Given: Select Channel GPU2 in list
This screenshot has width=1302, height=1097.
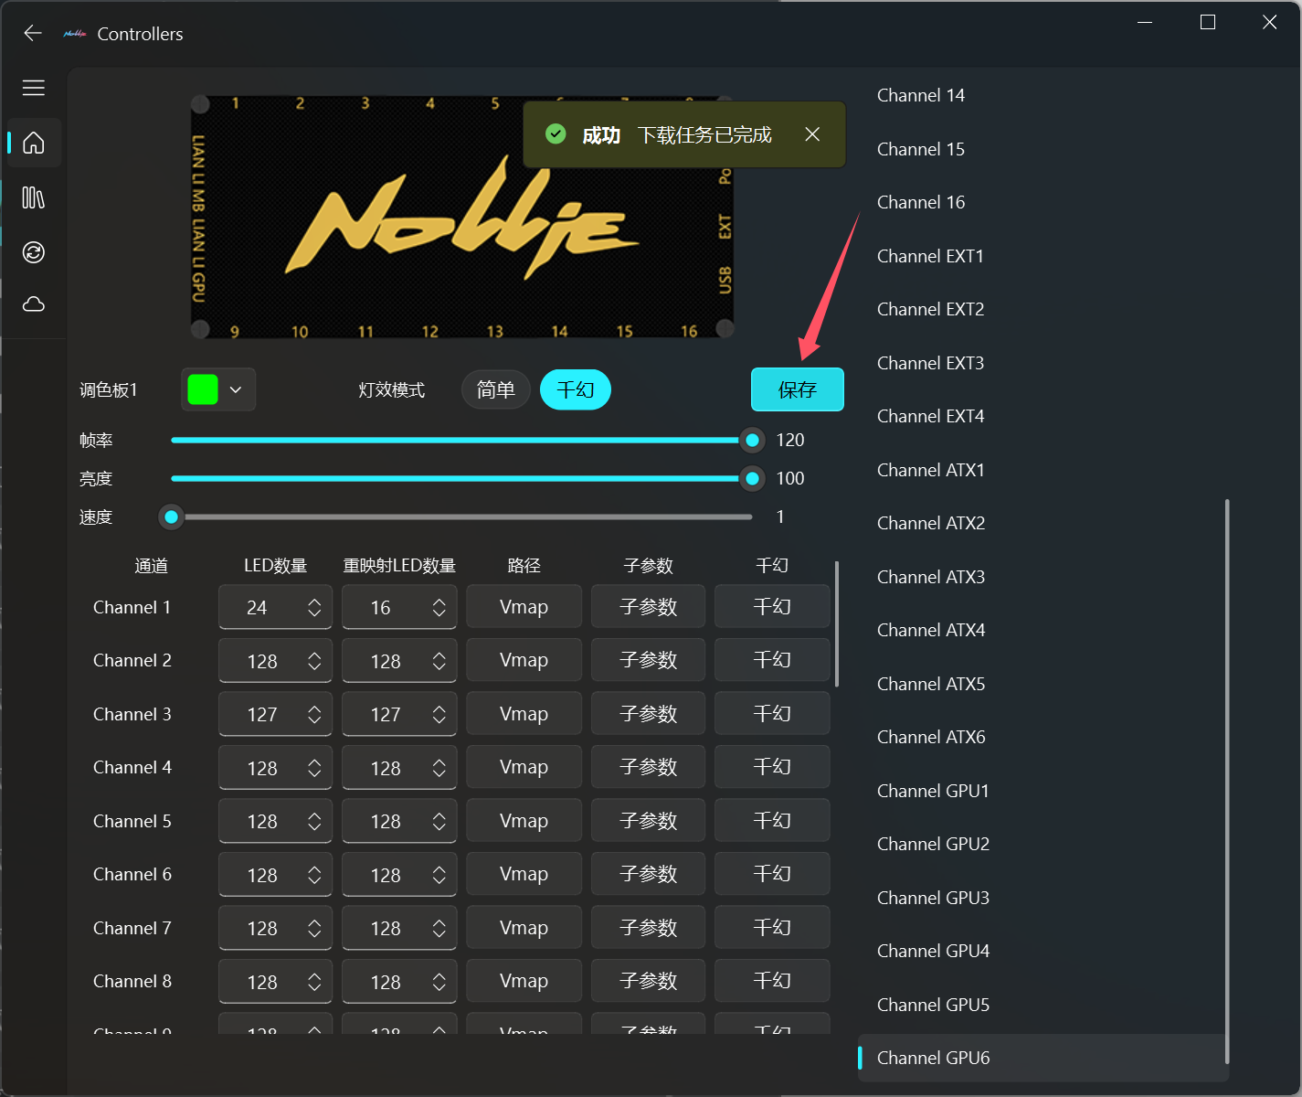Looking at the screenshot, I should pyautogui.click(x=1042, y=844).
